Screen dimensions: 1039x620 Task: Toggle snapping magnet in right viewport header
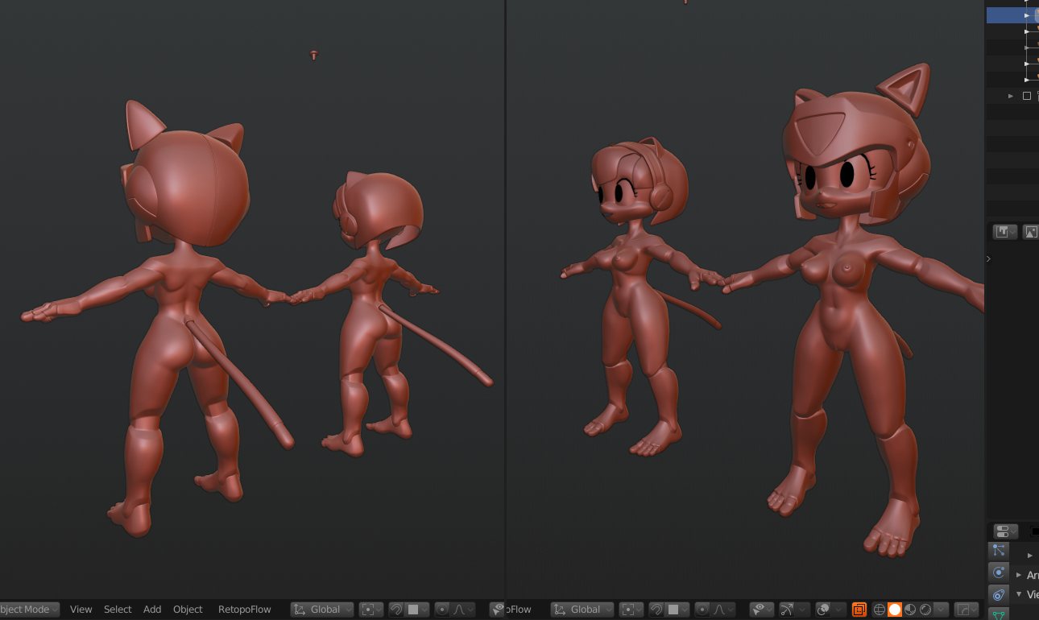[656, 610]
